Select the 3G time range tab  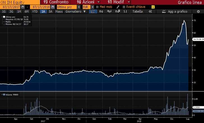[x=11, y=11]
